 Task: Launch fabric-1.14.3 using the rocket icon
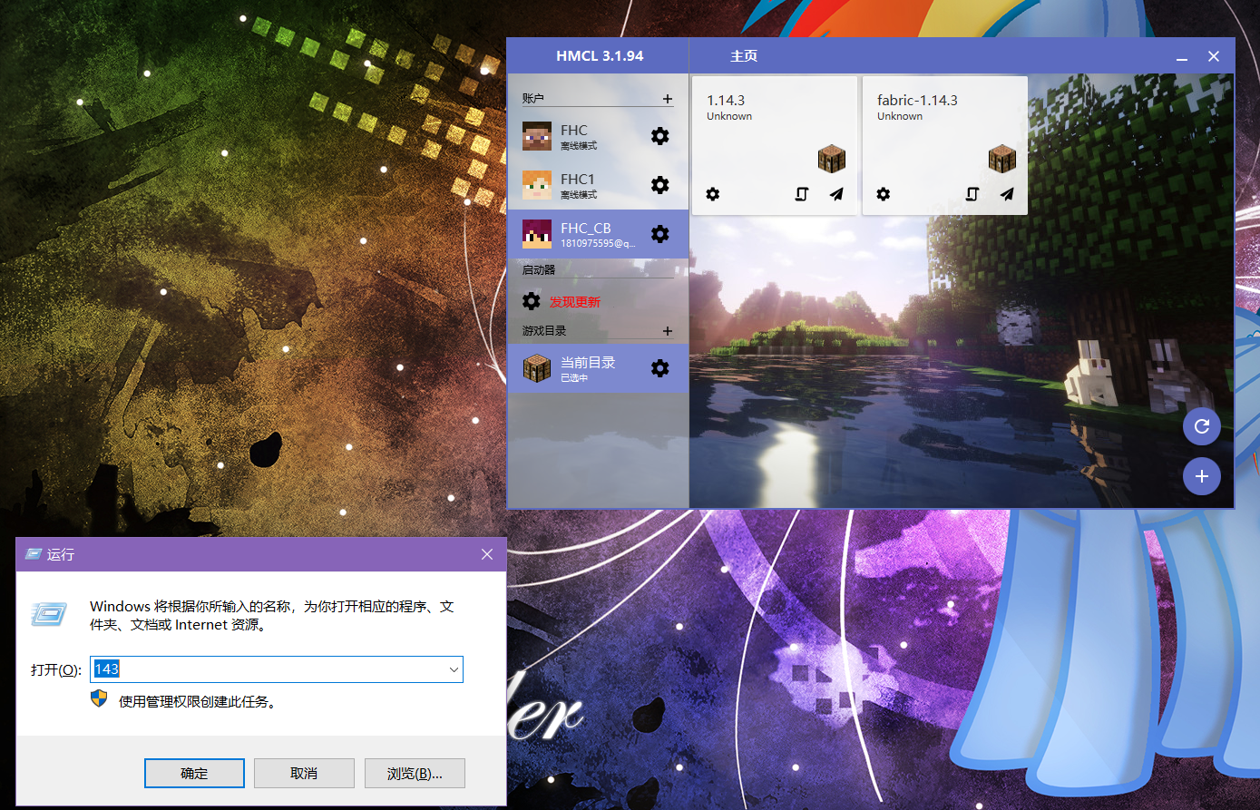[1007, 194]
